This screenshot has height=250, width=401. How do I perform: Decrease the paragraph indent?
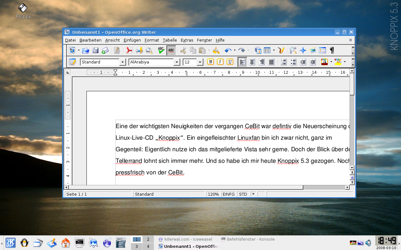tap(303, 62)
